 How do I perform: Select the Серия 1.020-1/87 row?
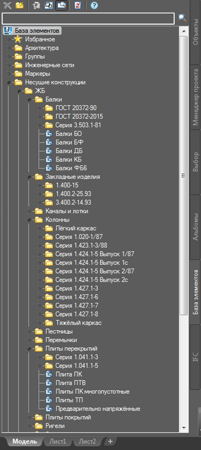(x=79, y=237)
